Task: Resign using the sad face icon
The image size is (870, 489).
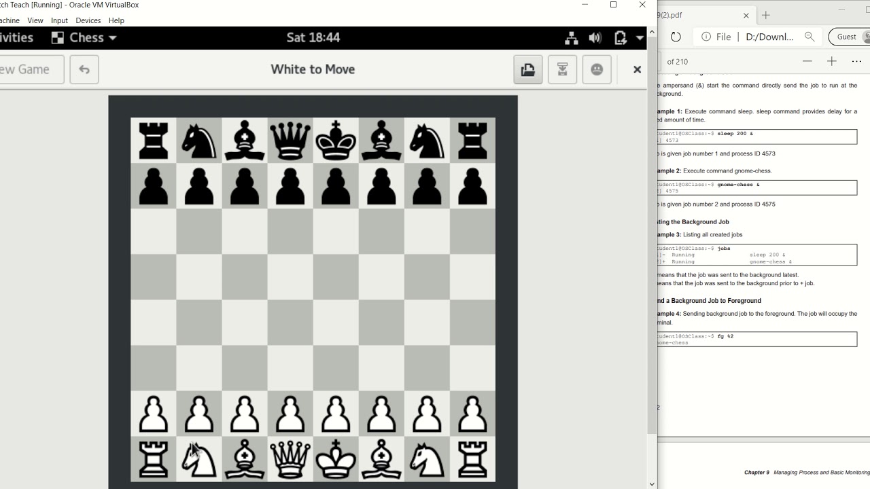Action: pyautogui.click(x=597, y=69)
